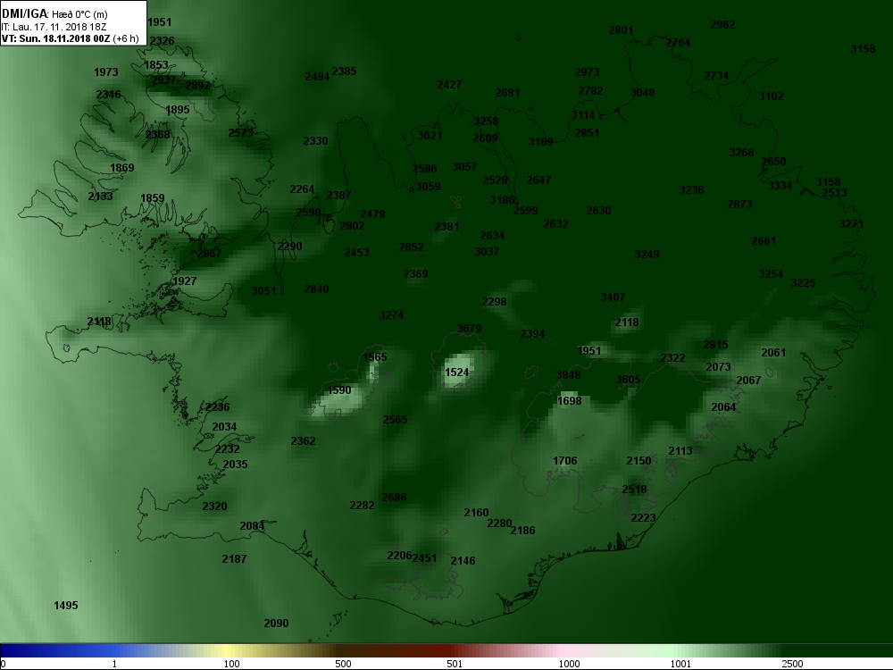Click the value 3169 on the map

540,142
